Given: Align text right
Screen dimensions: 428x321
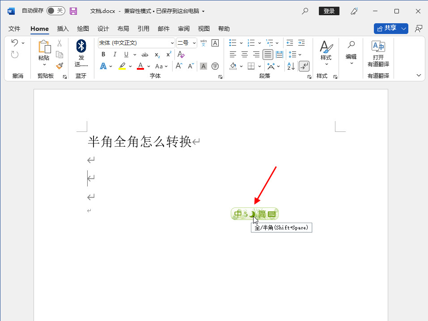Looking at the screenshot, I should click(x=256, y=55).
